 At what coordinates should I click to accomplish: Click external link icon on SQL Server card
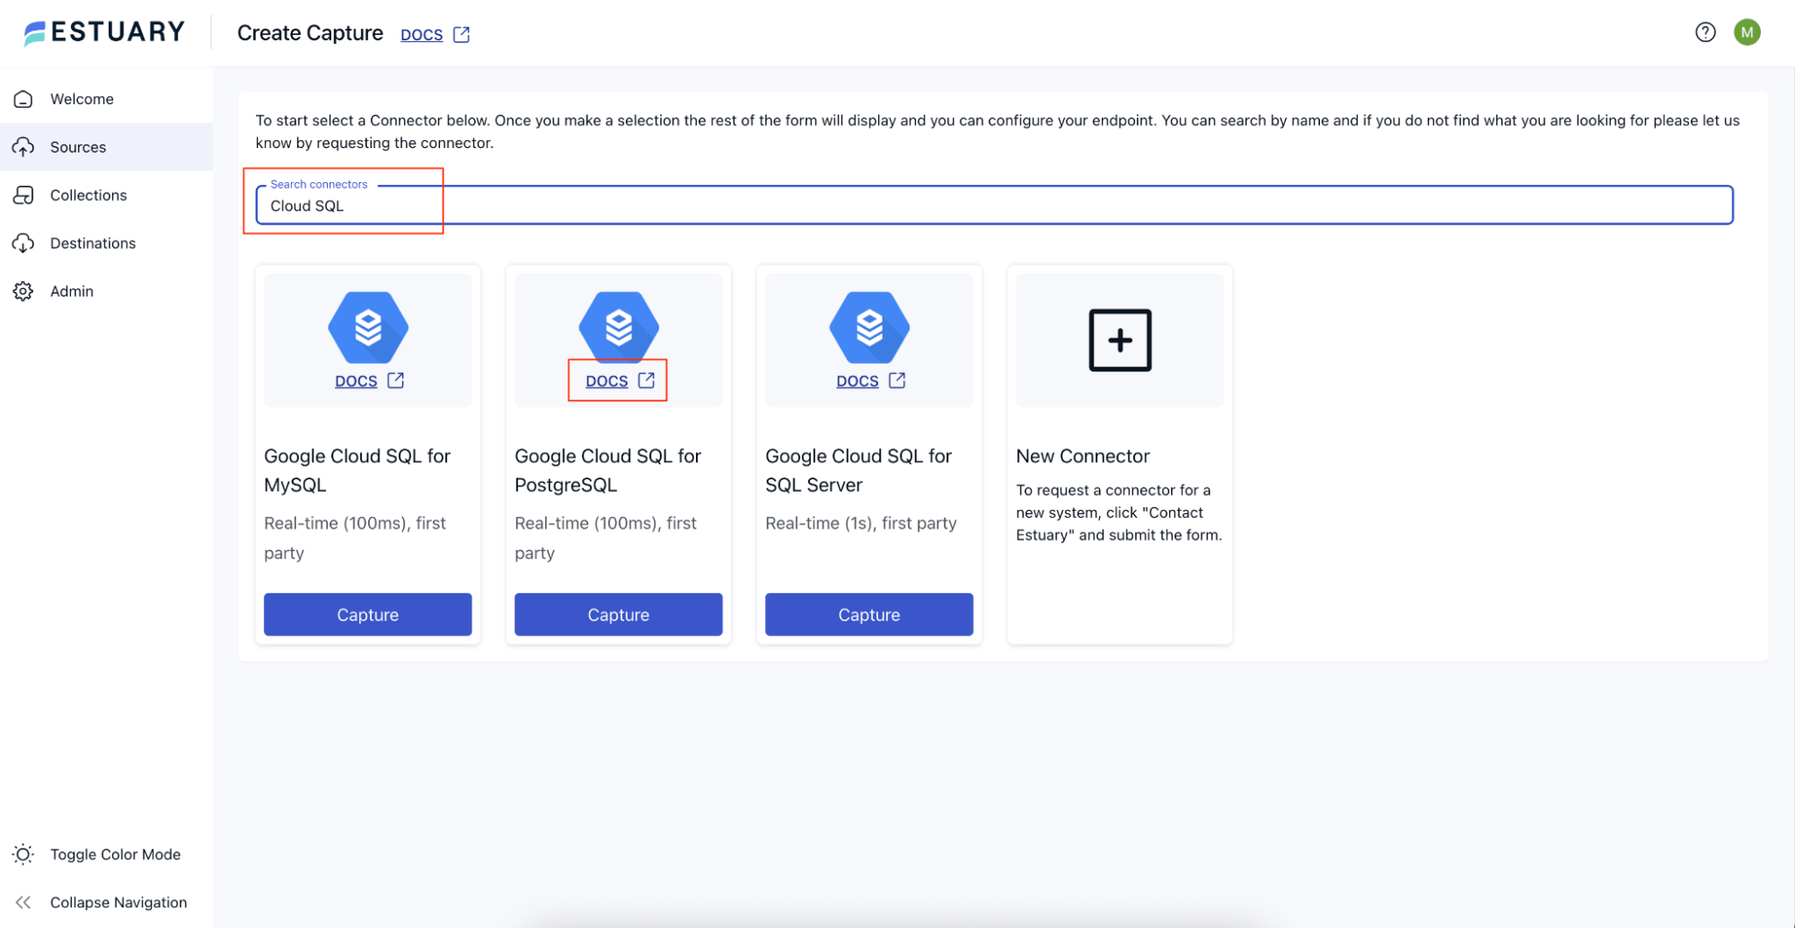pyautogui.click(x=897, y=381)
